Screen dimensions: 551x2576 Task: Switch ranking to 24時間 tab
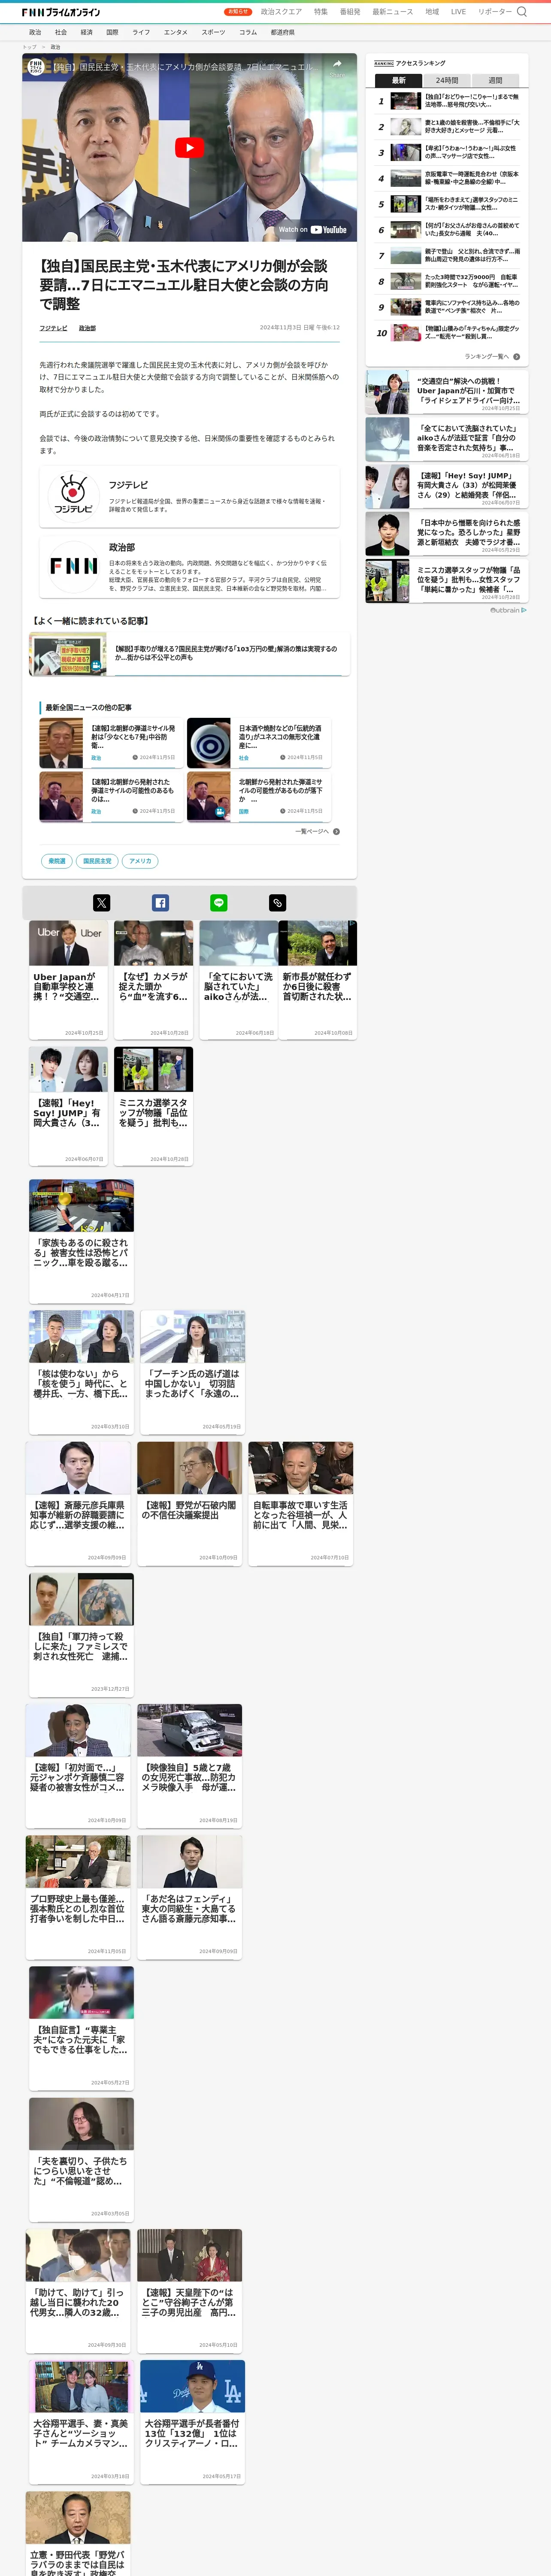tap(447, 80)
